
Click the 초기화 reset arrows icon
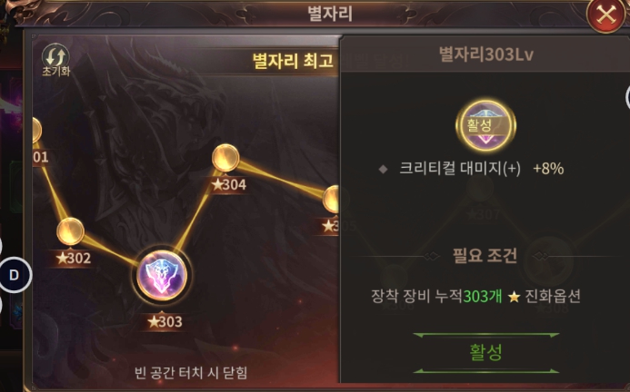pyautogui.click(x=55, y=56)
